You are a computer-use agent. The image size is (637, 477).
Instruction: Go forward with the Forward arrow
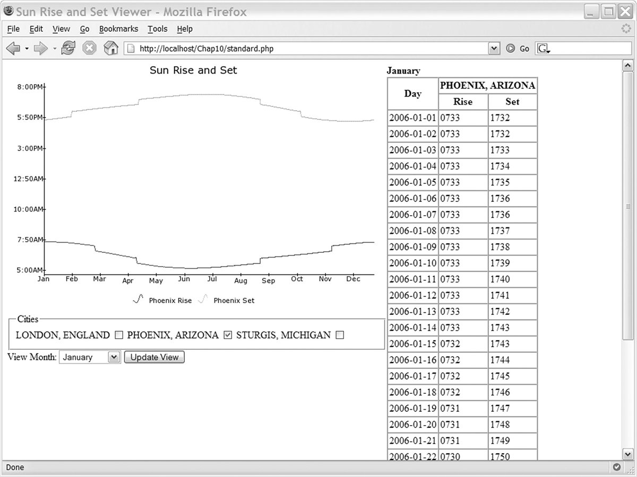[41, 49]
